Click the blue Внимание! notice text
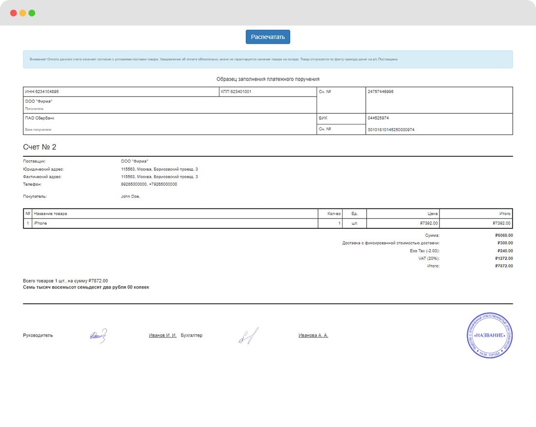The image size is (536, 427). pyautogui.click(x=214, y=59)
